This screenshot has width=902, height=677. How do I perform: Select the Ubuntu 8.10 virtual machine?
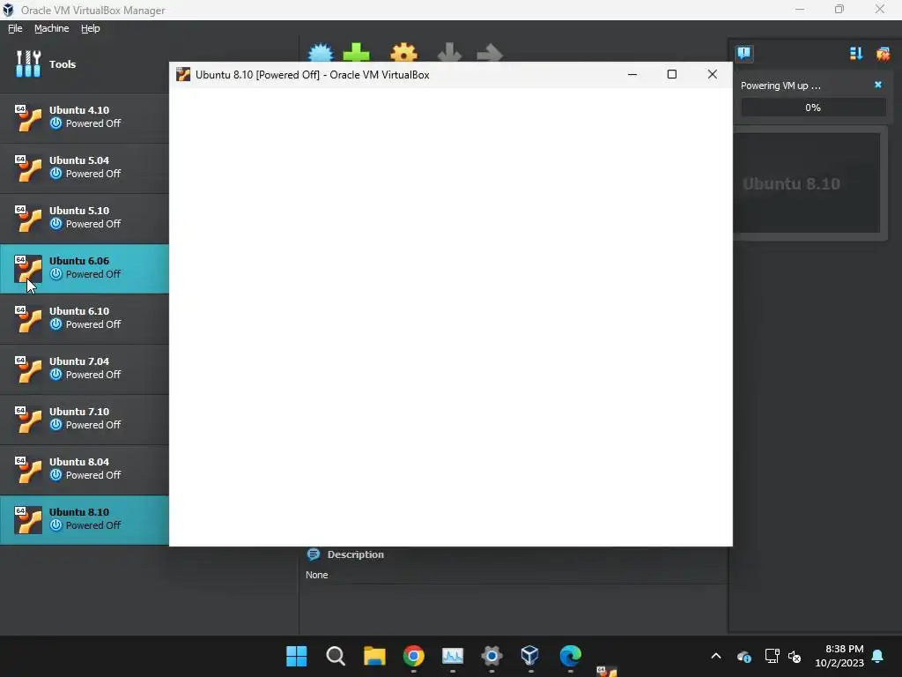(85, 520)
